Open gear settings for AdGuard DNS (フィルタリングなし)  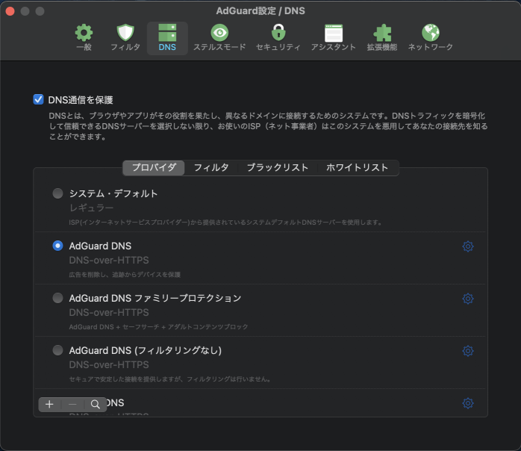468,351
